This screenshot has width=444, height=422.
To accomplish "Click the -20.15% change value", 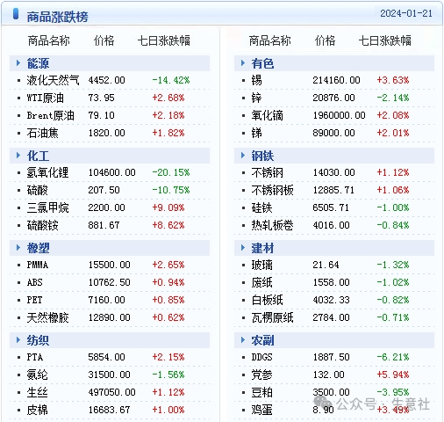I will point(171,172).
